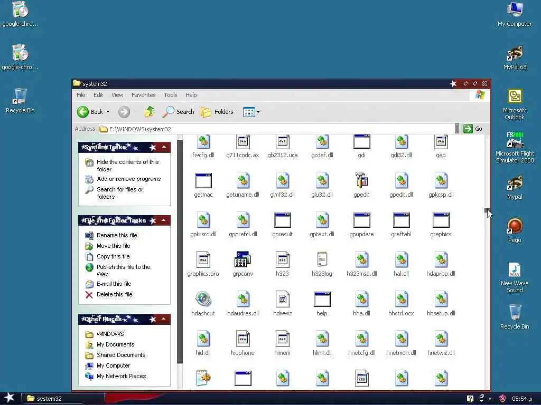This screenshot has width=541, height=405.
Task: Click Search for files or folders
Action: pyautogui.click(x=120, y=193)
